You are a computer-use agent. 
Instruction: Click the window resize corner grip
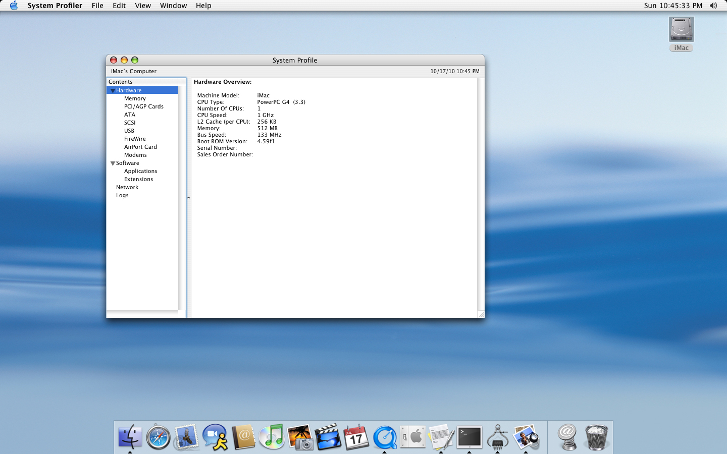tap(481, 314)
